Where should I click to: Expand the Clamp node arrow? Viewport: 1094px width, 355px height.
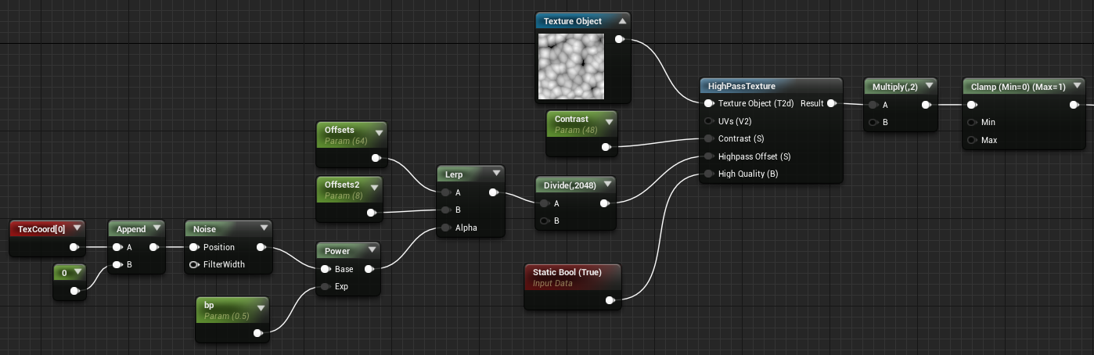click(1077, 87)
